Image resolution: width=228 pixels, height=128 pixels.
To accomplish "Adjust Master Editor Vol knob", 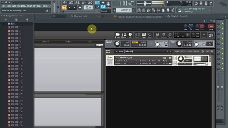I will pos(117,44).
